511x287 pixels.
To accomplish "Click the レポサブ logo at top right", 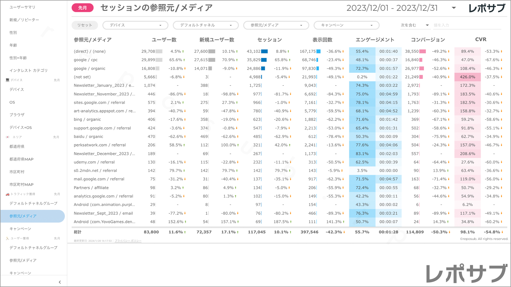I will [x=487, y=8].
